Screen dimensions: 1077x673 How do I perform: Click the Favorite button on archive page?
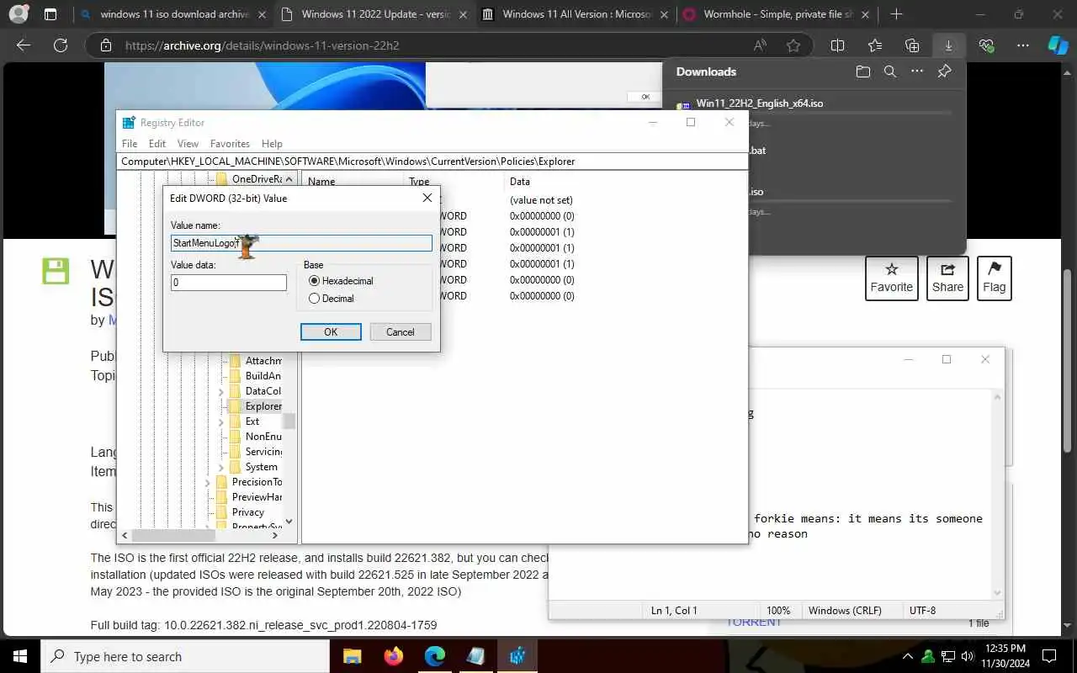892,278
